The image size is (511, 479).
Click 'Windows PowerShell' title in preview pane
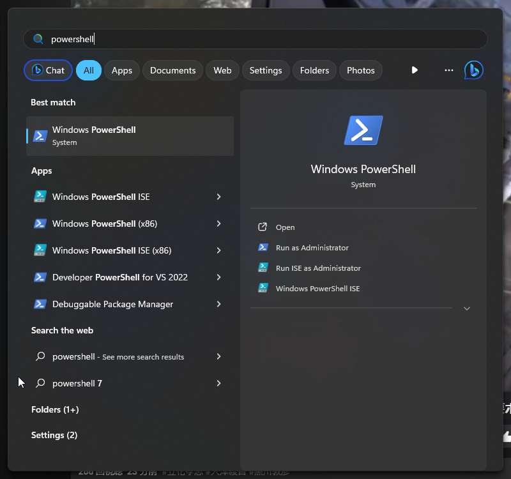point(363,169)
